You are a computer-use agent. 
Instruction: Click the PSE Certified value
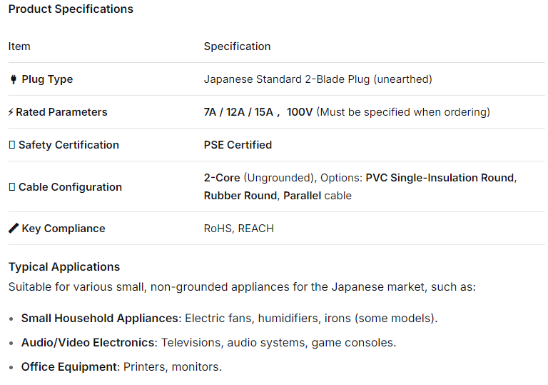click(238, 145)
